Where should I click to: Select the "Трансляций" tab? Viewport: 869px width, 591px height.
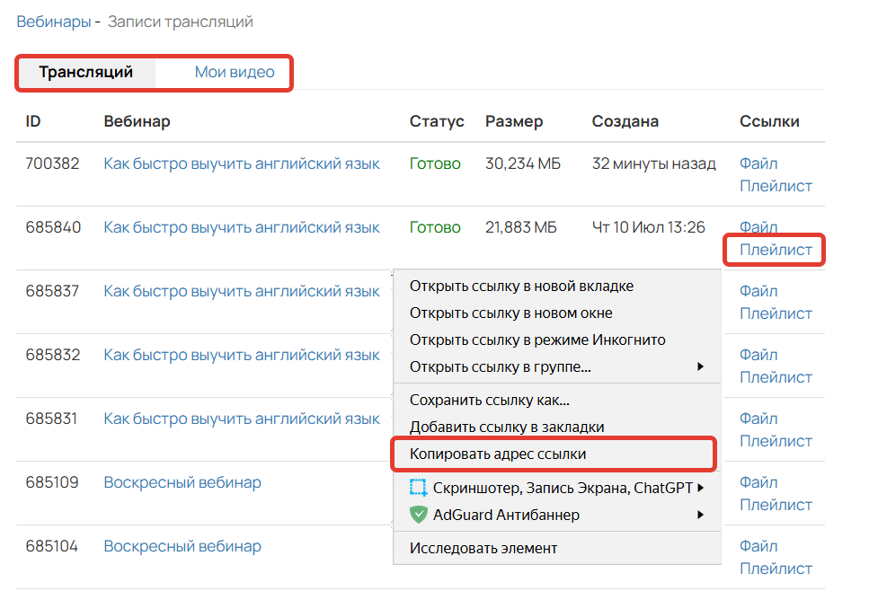[85, 72]
